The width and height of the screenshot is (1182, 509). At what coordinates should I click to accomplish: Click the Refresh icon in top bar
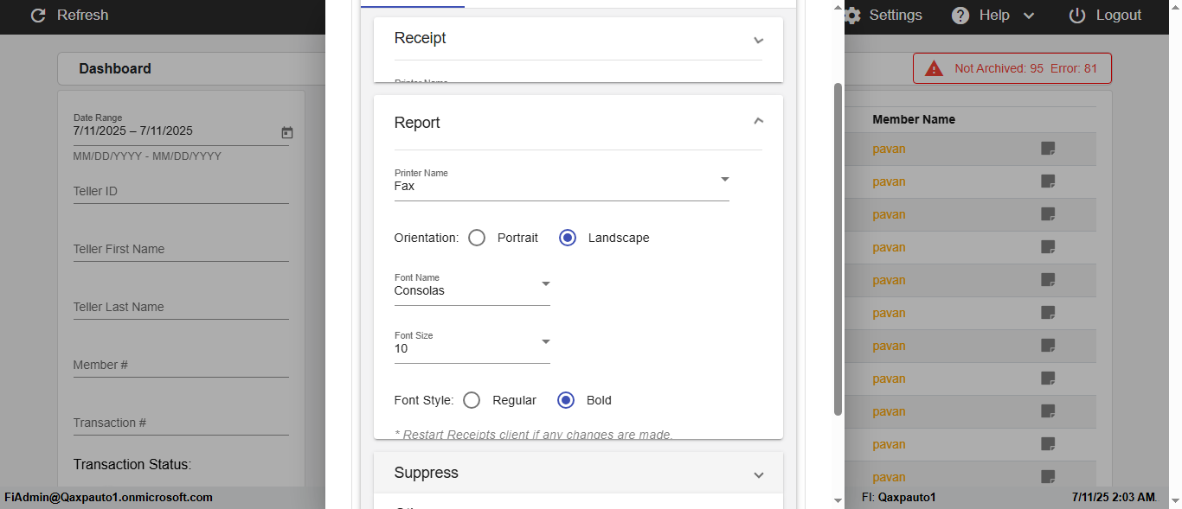pos(38,16)
